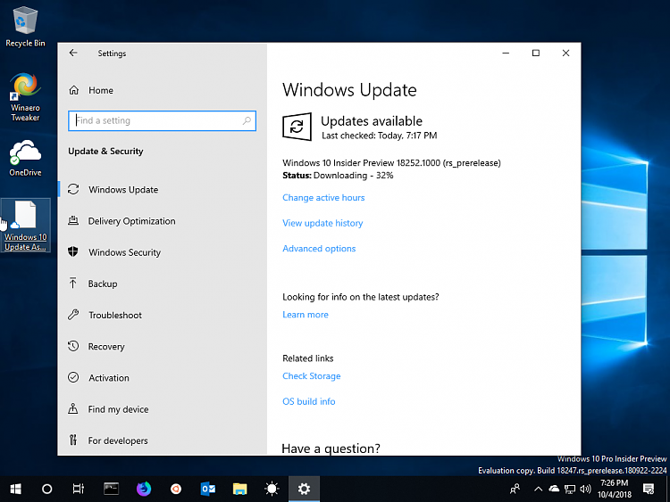The height and width of the screenshot is (502, 670).
Task: Click the Activation checkmark icon
Action: click(73, 377)
